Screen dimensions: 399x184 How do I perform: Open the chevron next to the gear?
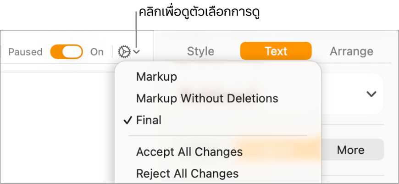(136, 52)
